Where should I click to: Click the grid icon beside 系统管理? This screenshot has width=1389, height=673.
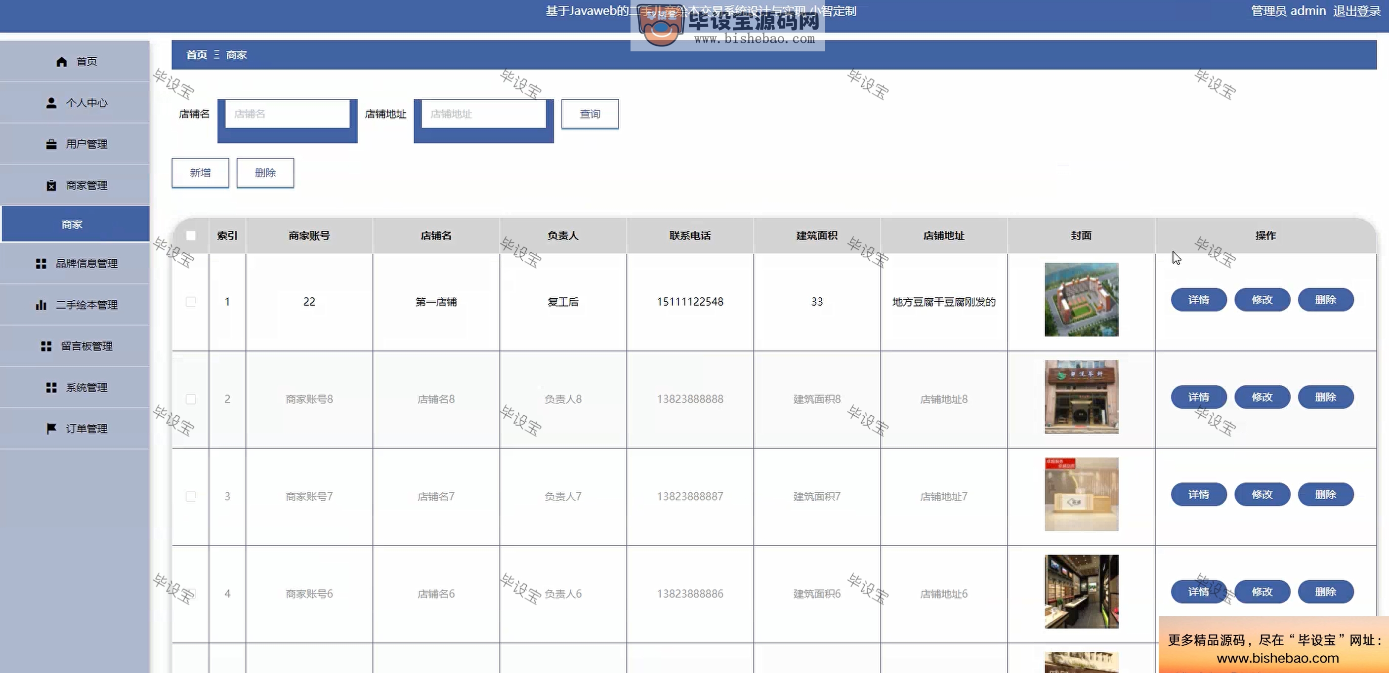[51, 388]
